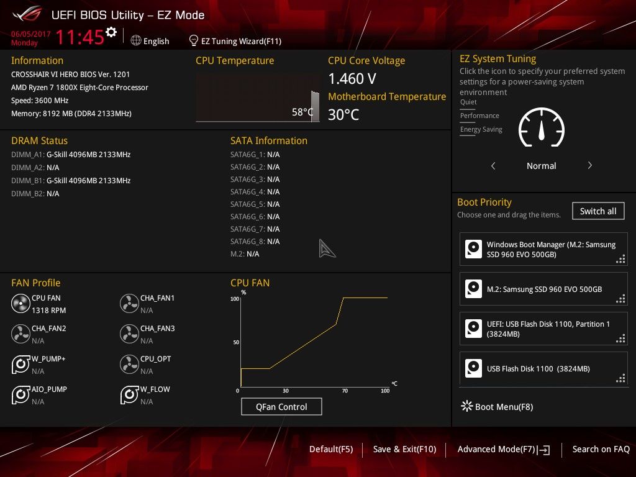
Task: Click the Normal tuning mode label
Action: [542, 166]
